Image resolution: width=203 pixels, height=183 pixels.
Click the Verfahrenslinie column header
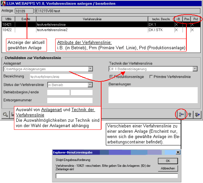pyautogui.click(x=92, y=20)
